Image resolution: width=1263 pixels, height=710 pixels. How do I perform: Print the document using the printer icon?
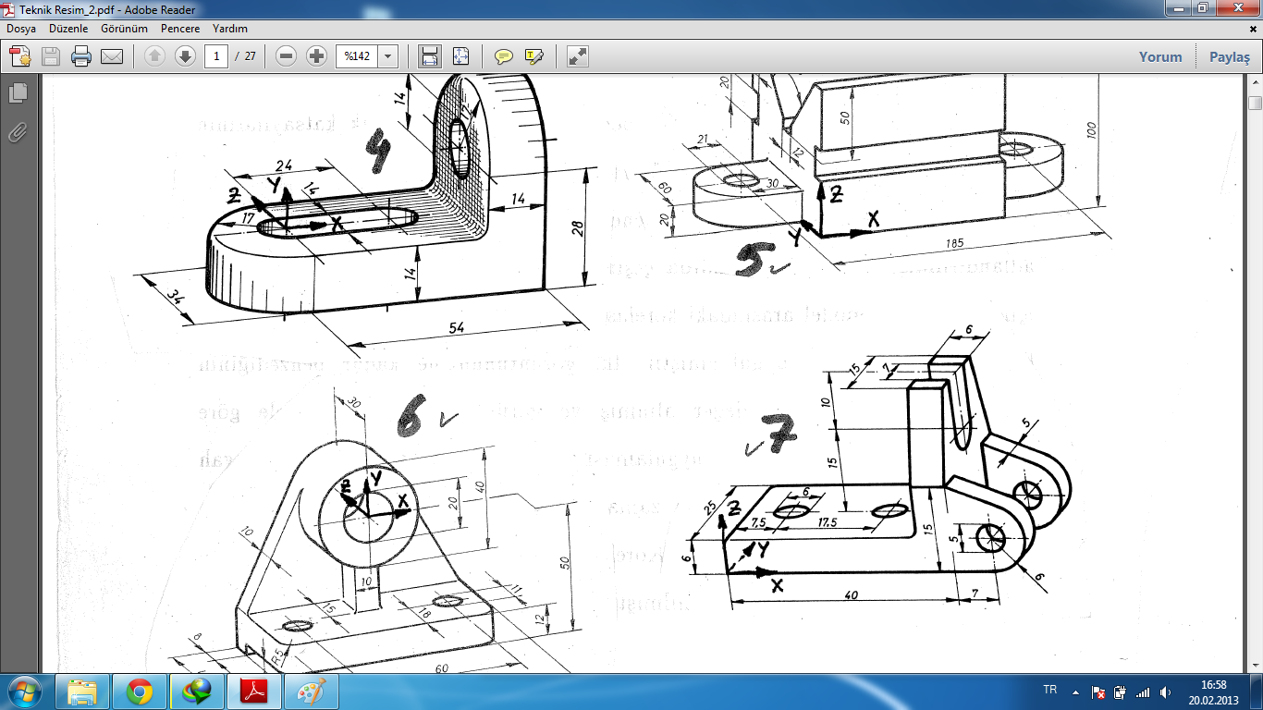click(x=81, y=56)
